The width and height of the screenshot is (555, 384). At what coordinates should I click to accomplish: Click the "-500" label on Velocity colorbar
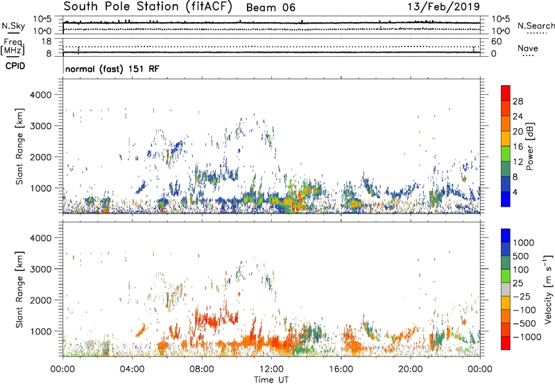pos(524,324)
